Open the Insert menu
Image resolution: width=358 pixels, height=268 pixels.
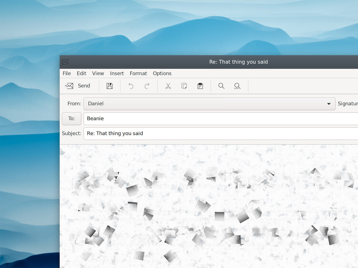(117, 73)
